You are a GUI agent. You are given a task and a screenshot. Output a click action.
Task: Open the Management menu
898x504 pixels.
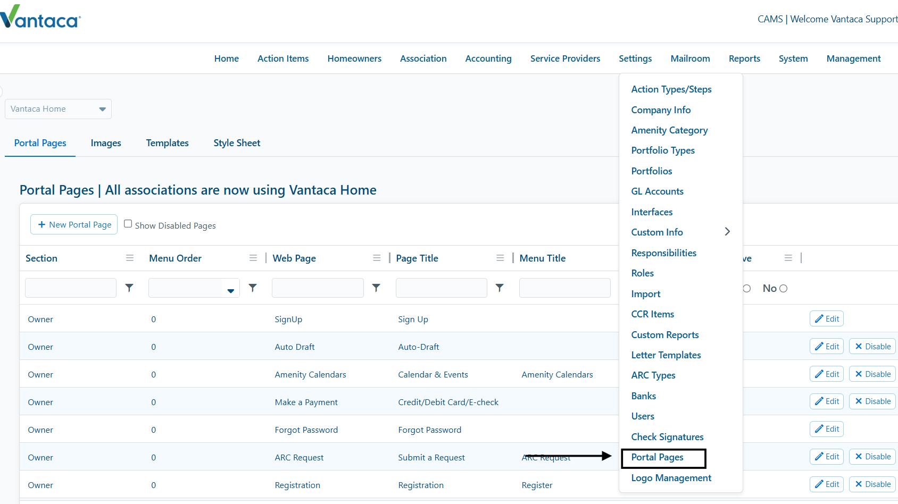(853, 58)
